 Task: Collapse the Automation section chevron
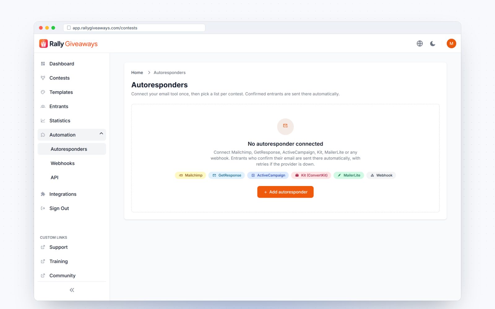tap(101, 133)
